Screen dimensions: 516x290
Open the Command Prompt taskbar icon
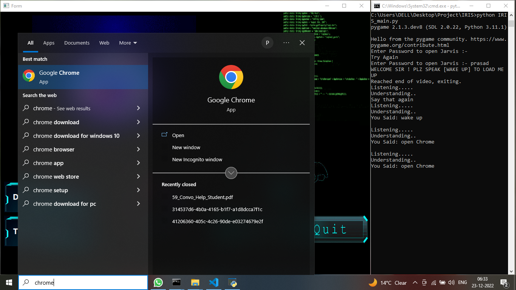(x=176, y=282)
